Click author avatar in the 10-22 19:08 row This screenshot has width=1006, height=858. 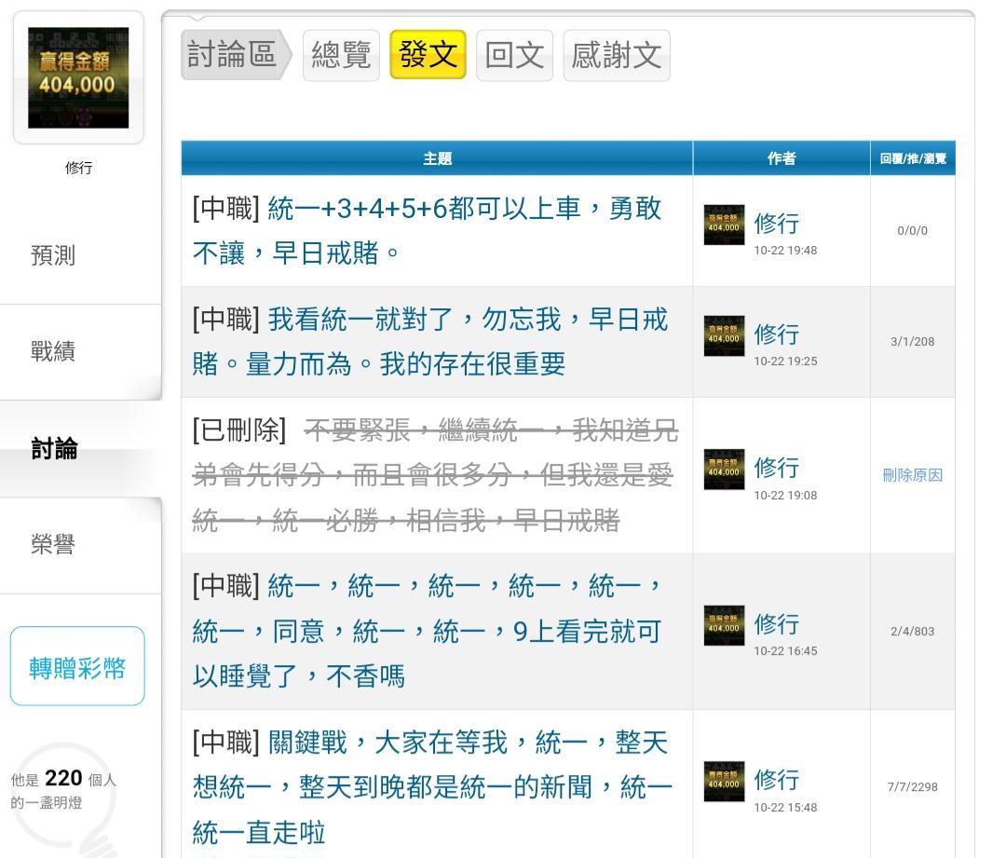click(x=725, y=470)
